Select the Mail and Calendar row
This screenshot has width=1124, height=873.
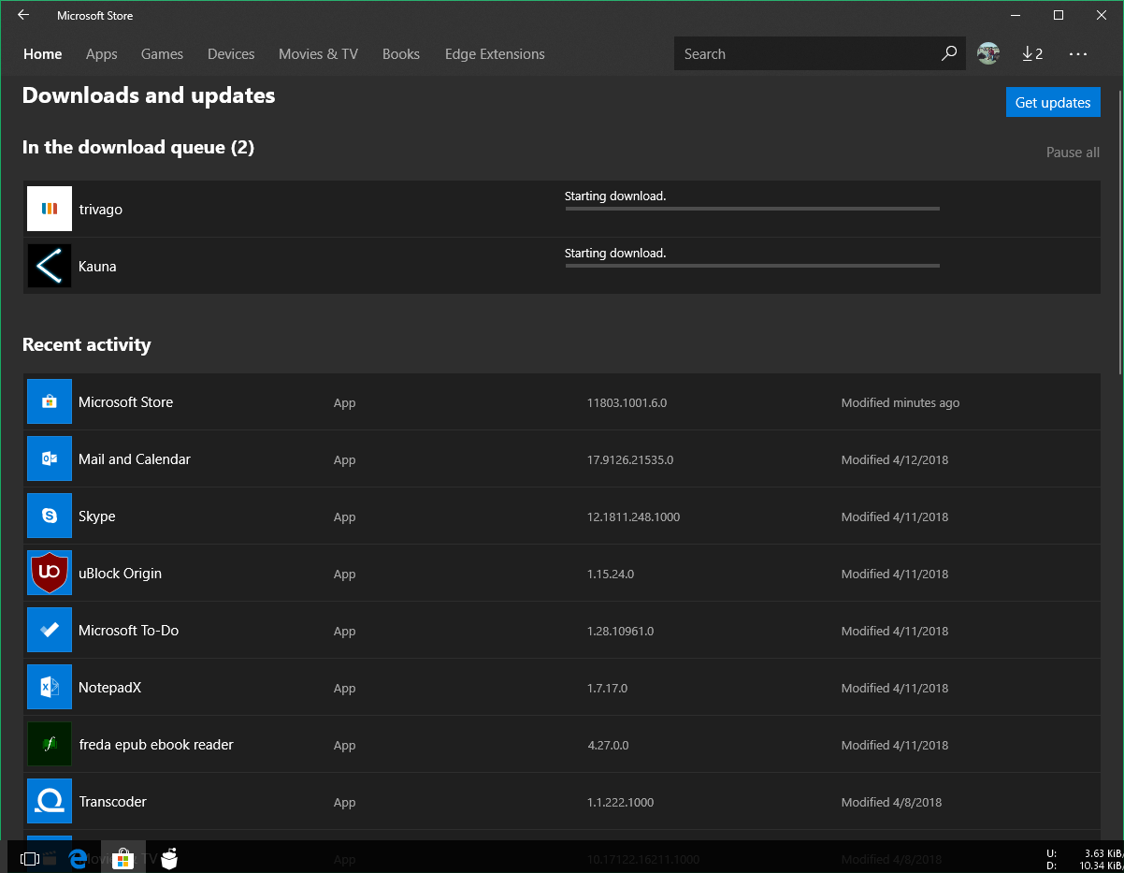[561, 458]
